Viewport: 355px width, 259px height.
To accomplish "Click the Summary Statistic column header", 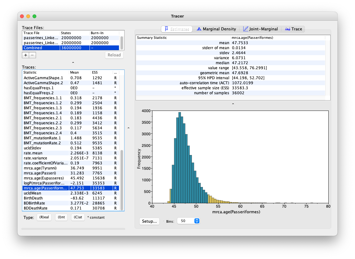I will 183,38.
